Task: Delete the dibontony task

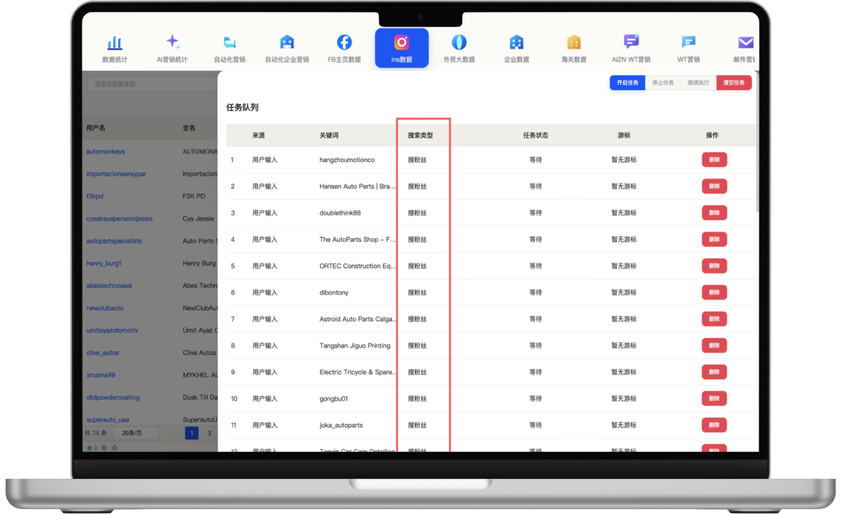Action: 714,292
